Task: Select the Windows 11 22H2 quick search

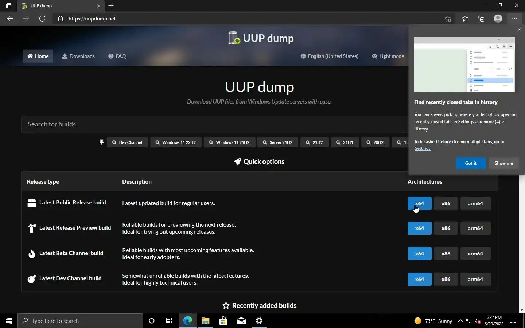Action: 176,142
